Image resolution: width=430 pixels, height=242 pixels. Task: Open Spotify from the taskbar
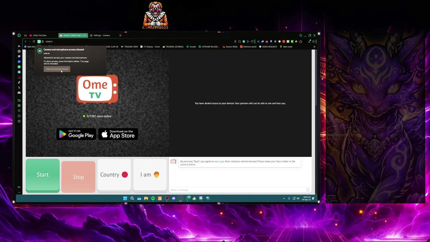coord(153,198)
